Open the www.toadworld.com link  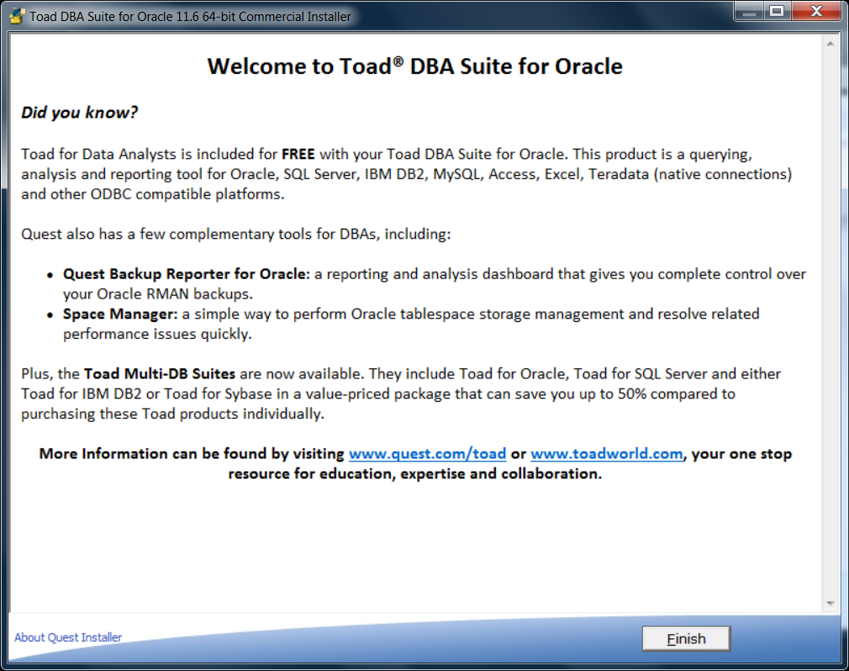point(606,454)
